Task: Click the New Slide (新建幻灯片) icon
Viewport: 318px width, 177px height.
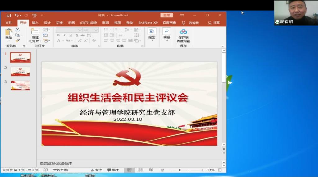Action: [x=35, y=31]
